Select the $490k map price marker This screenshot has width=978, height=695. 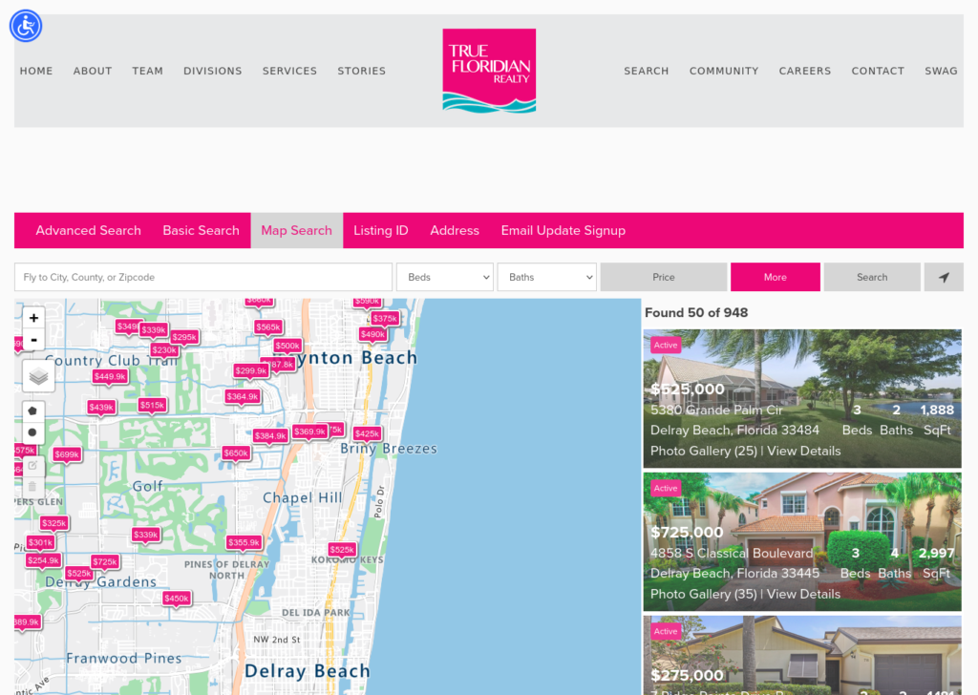[373, 335]
